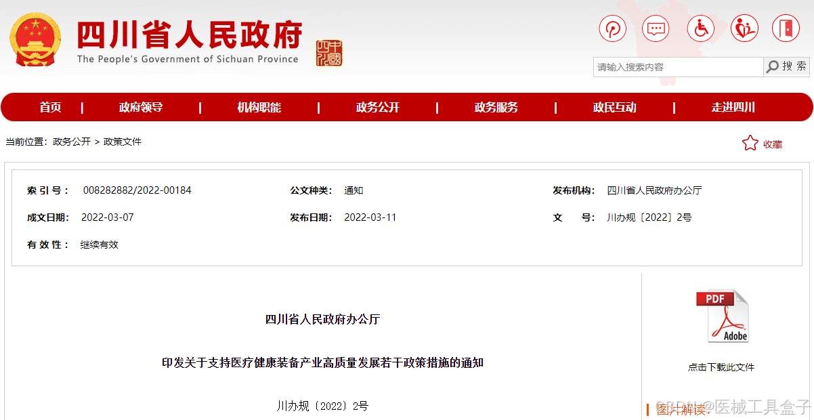
Task: Open the chat message bubble icon
Action: pos(655,28)
